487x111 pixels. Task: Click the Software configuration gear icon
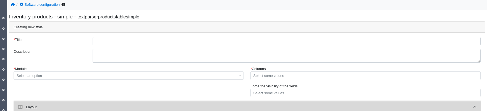[x=22, y=5]
